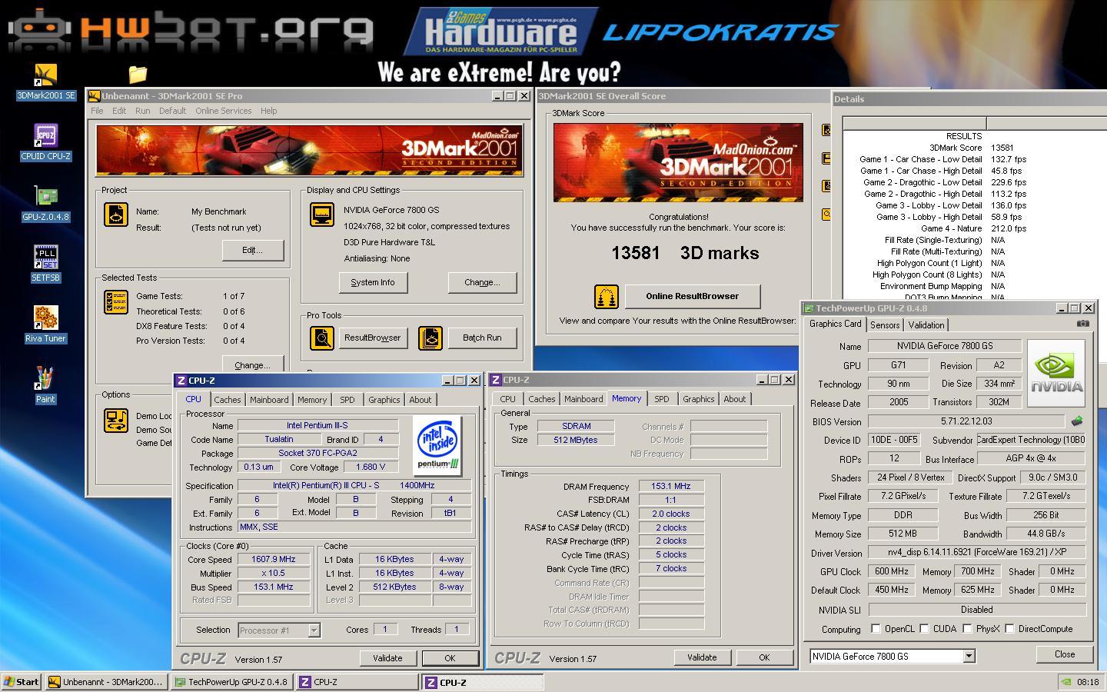Click Change... in Display and CPU Settings
The height and width of the screenshot is (692, 1107).
point(482,282)
